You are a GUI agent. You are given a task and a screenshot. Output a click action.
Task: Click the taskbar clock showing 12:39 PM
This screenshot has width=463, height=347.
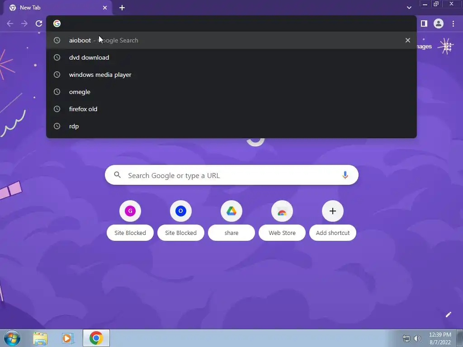pyautogui.click(x=440, y=338)
